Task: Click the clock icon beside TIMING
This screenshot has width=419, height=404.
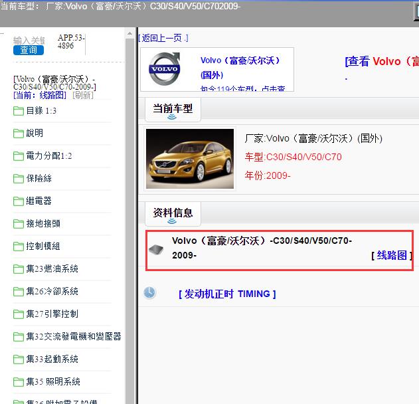Action: (x=149, y=292)
